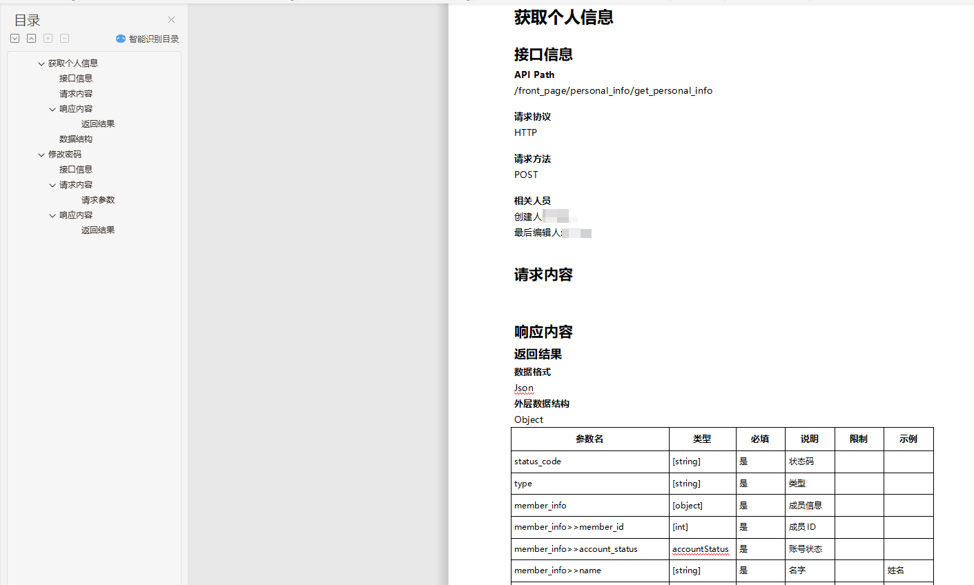Click the status_code cell in the table
Viewport: 974px width, 585px height.
point(538,462)
